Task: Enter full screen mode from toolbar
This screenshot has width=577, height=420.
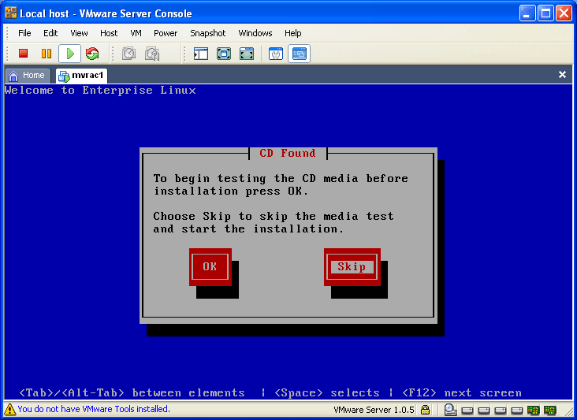Action: (224, 54)
